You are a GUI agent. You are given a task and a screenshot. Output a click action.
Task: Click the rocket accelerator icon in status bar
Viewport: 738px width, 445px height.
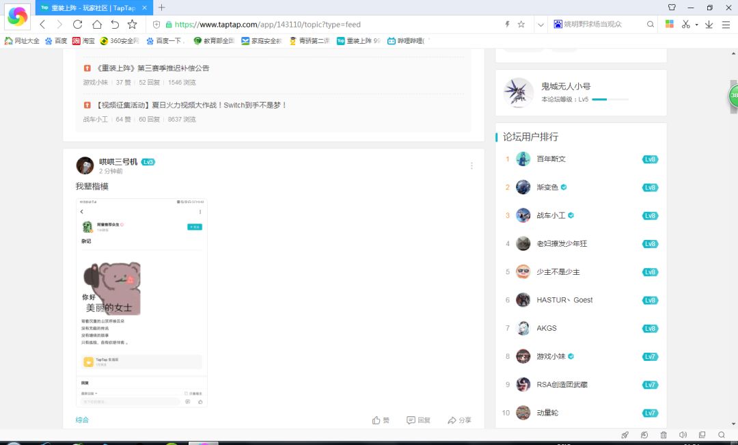[625, 435]
